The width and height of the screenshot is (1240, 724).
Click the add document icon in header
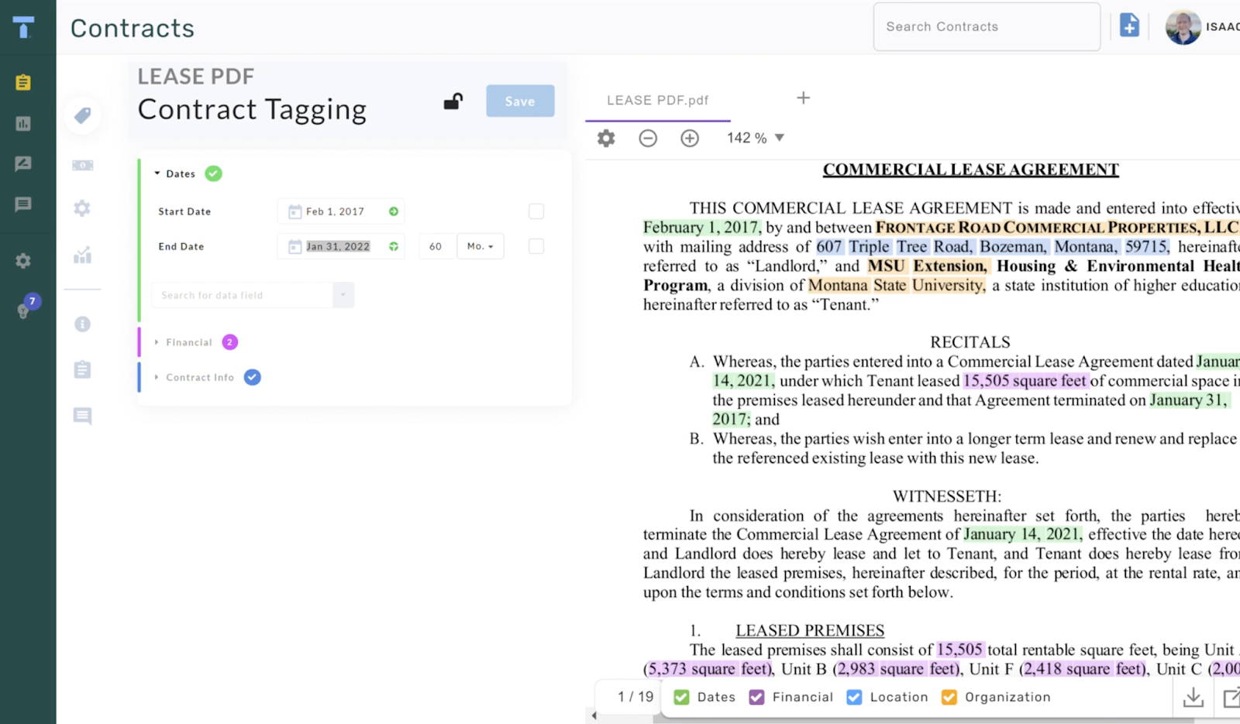pyautogui.click(x=1130, y=26)
